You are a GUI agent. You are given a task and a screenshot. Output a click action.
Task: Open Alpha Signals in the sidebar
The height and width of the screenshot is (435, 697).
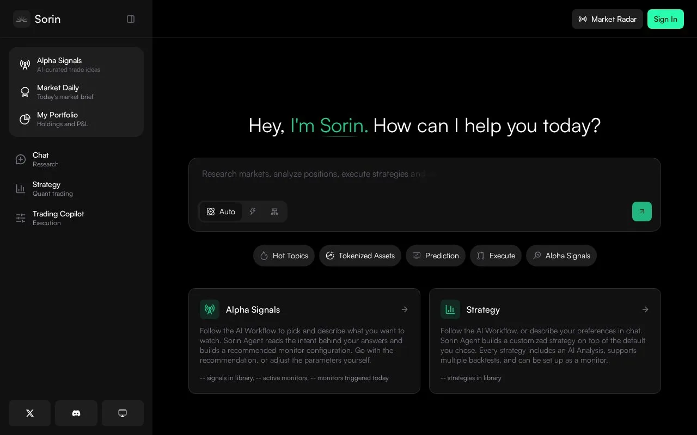[x=76, y=65]
